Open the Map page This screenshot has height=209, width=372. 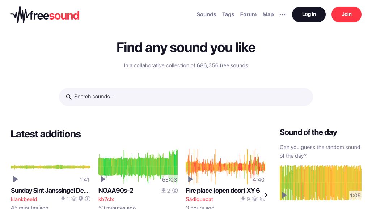pyautogui.click(x=268, y=14)
